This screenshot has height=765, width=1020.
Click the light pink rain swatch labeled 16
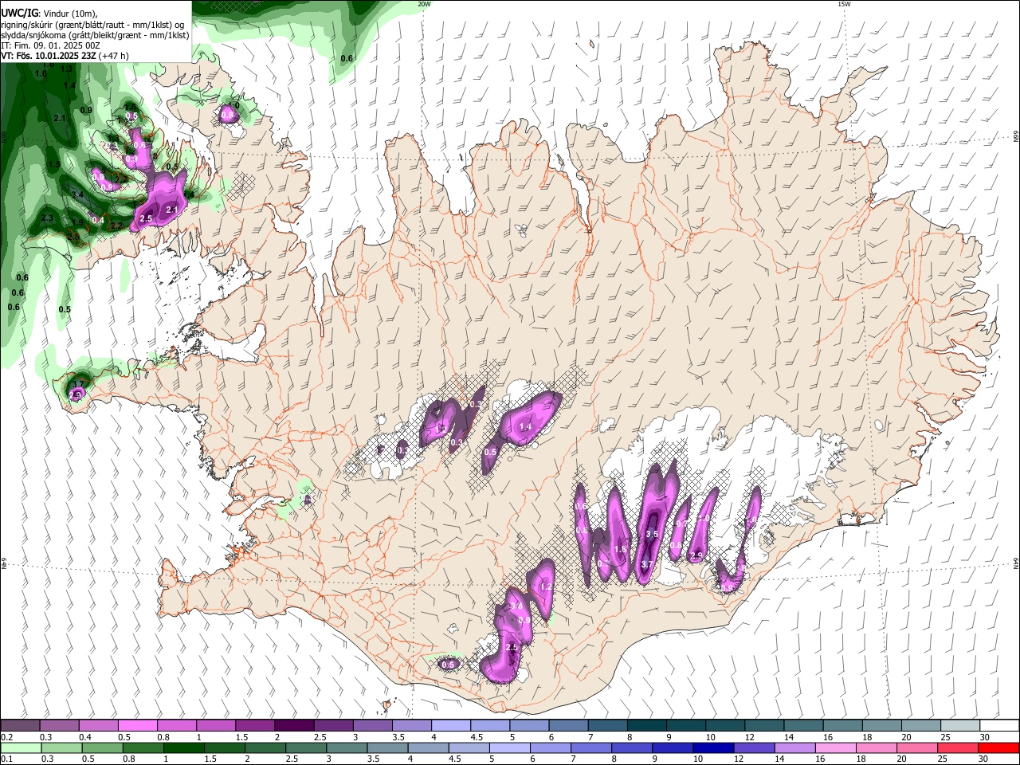pyautogui.click(x=836, y=748)
